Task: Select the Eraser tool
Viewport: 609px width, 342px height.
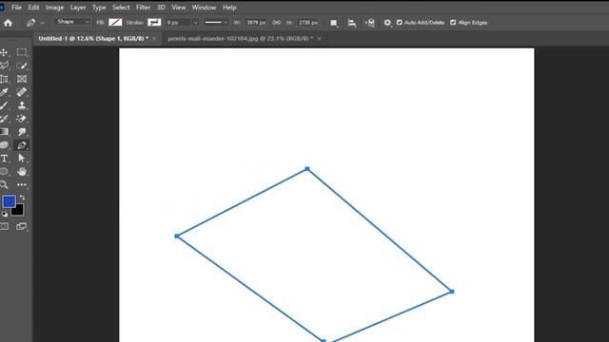Action: pyautogui.click(x=22, y=119)
